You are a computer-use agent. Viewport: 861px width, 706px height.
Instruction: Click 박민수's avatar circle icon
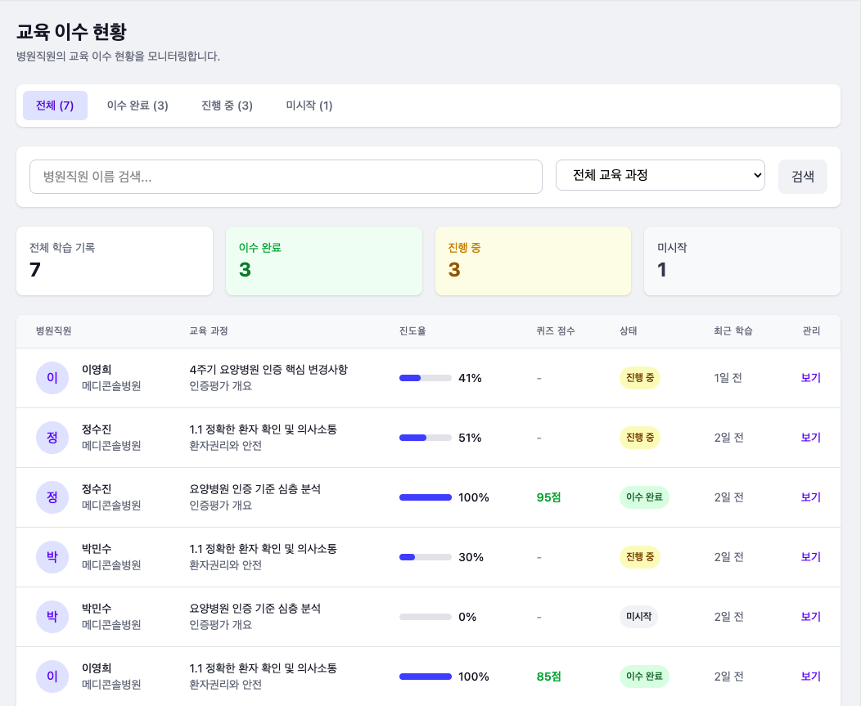[52, 557]
